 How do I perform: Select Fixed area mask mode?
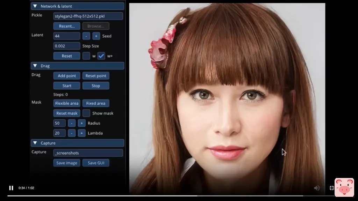tap(96, 103)
